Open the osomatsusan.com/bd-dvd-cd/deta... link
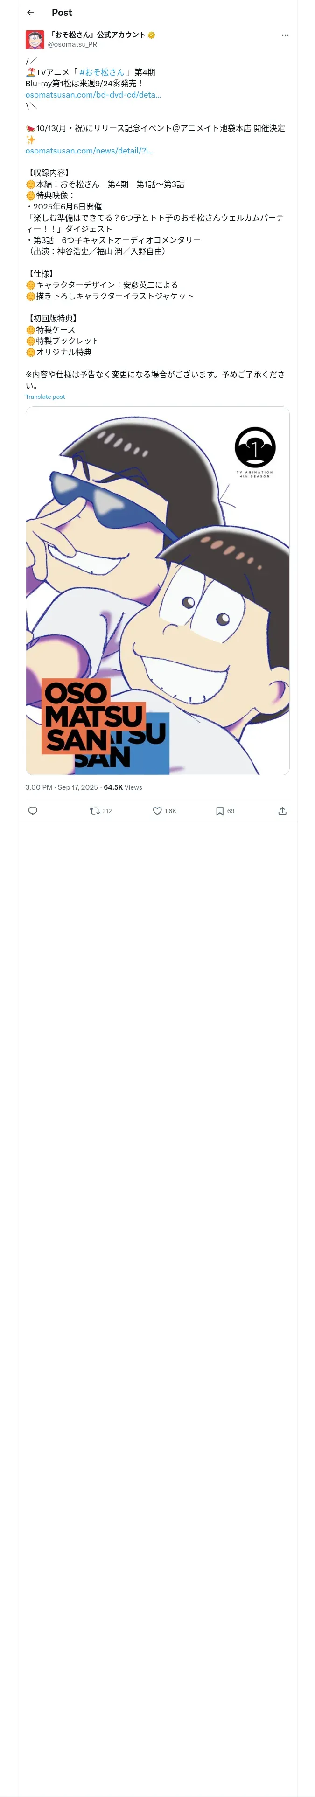315x1797 pixels. click(93, 94)
